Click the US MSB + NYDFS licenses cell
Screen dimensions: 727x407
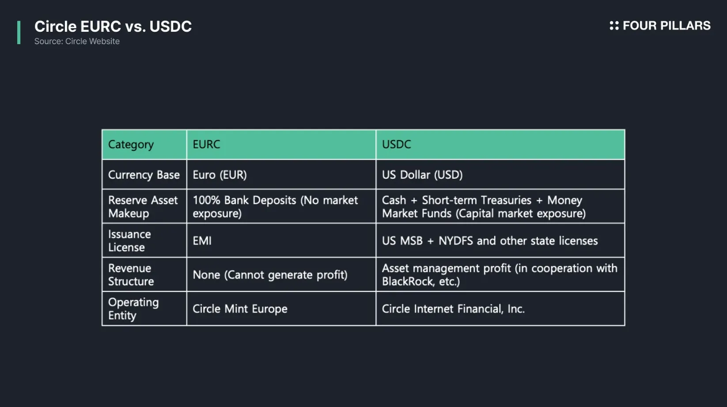[x=500, y=241]
